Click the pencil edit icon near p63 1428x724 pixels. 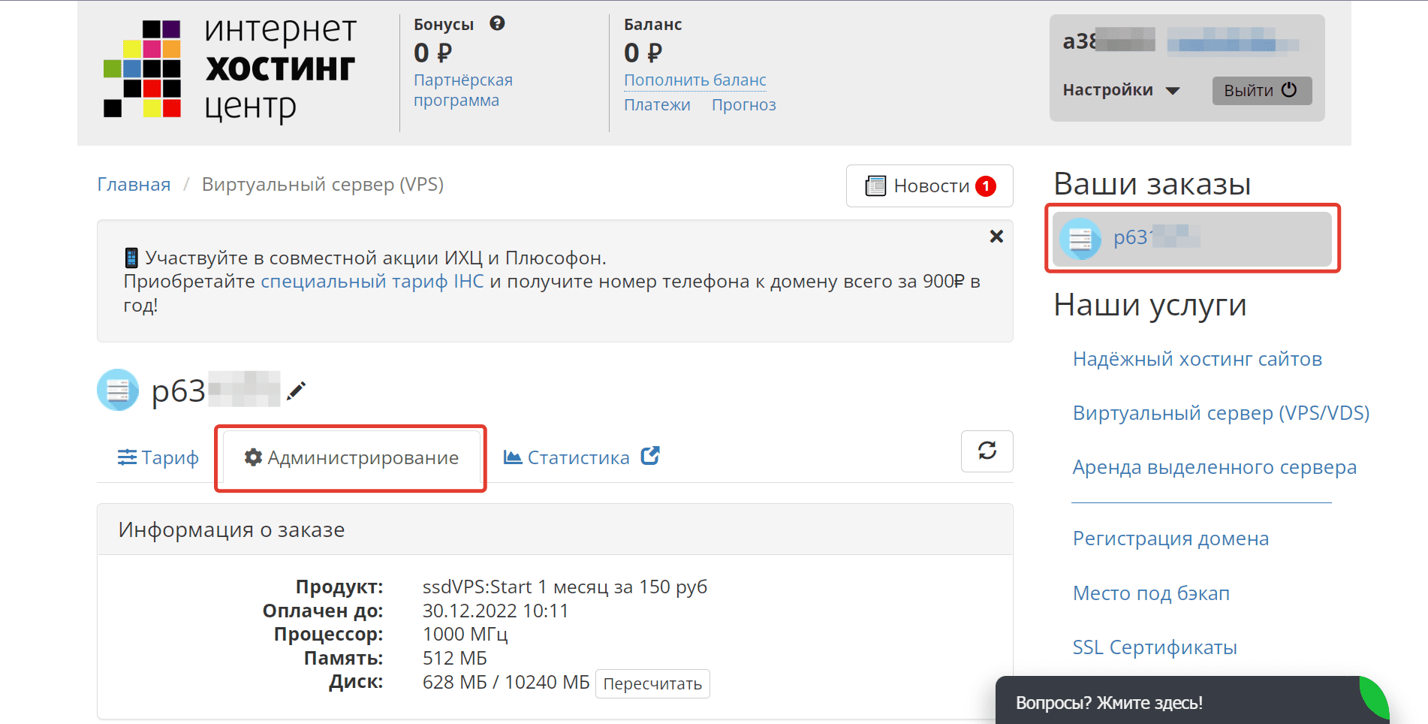tap(297, 391)
